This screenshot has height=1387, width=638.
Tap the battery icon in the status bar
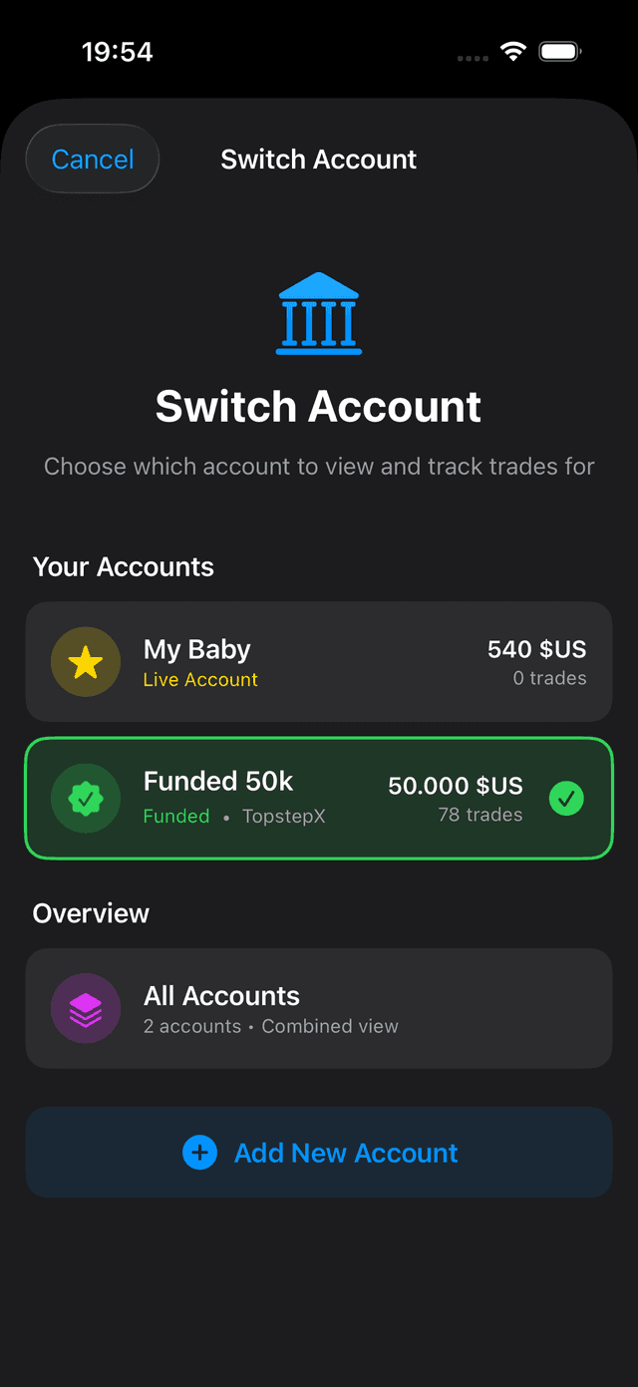click(559, 50)
